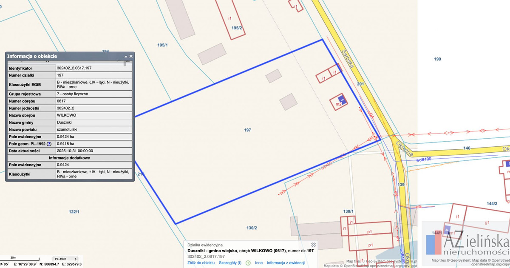Click parcel label 146 on the road
This screenshot has height=268, width=510.
coord(467,148)
